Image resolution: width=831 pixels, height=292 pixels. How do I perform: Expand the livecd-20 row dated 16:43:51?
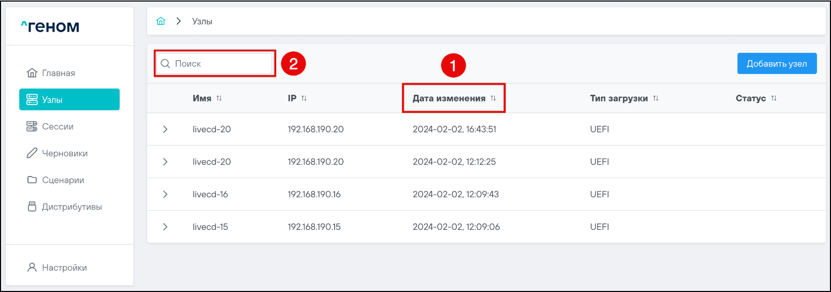coord(165,129)
